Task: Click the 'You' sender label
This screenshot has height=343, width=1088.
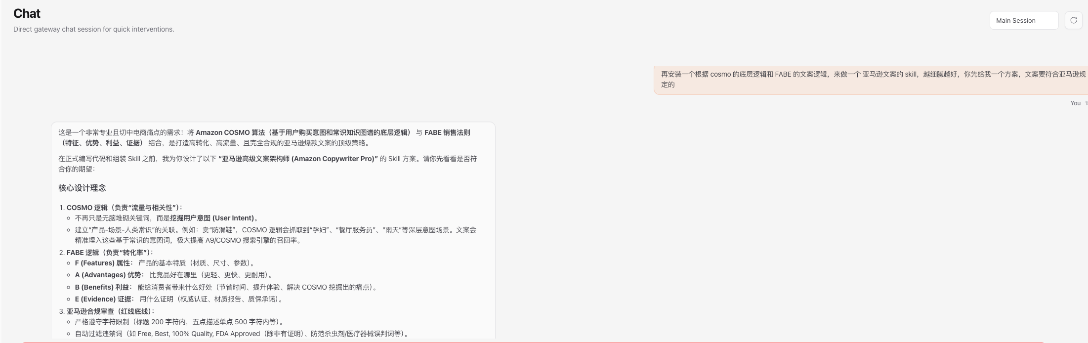Action: click(1075, 103)
